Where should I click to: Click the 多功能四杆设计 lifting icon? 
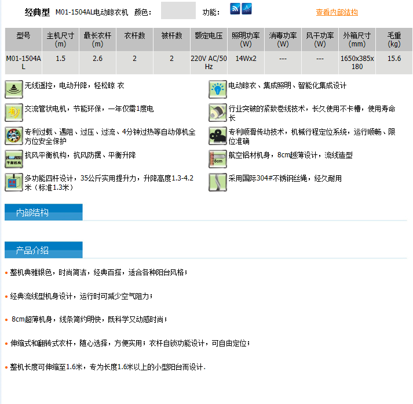(x=14, y=182)
